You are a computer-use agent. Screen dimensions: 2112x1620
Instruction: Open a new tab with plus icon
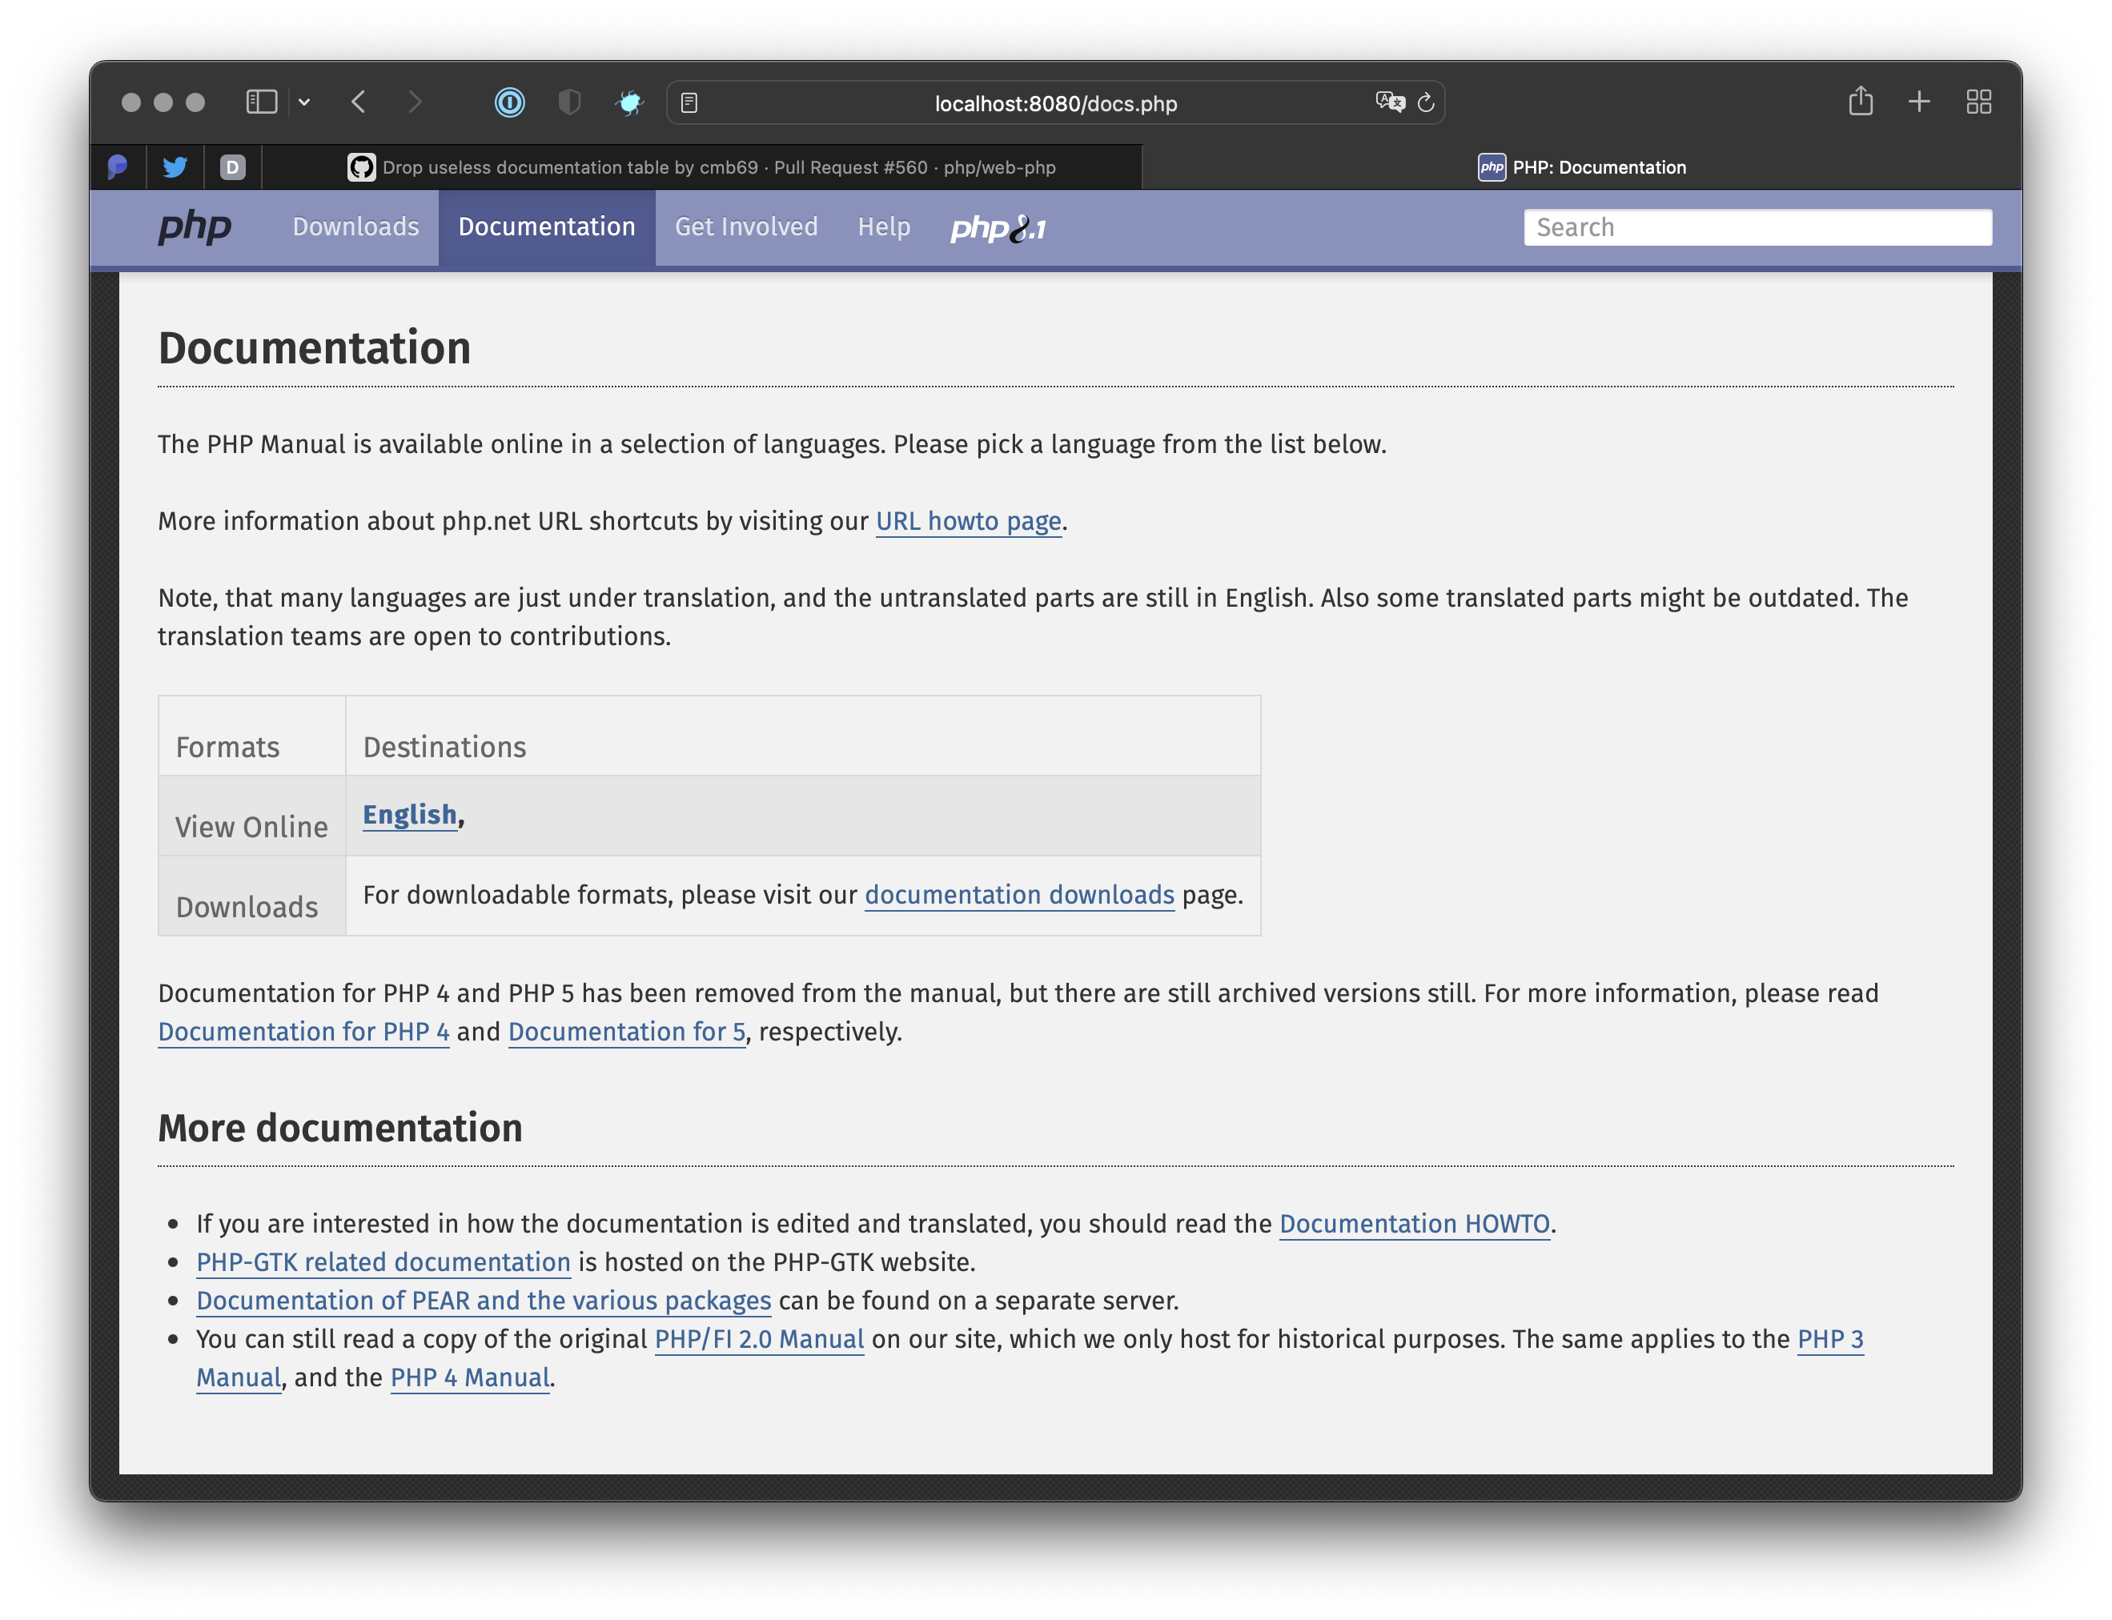pos(1919,102)
